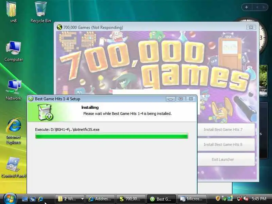Image resolution: width=272 pixels, height=204 pixels.
Task: Click the 'Installing' heading text
Action: point(90,107)
